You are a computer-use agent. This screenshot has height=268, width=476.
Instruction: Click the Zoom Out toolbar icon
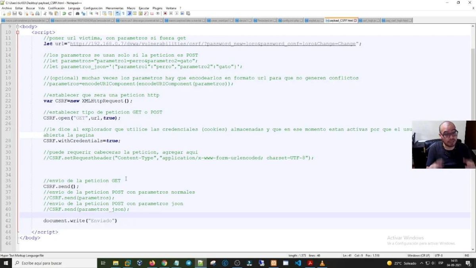97,13
